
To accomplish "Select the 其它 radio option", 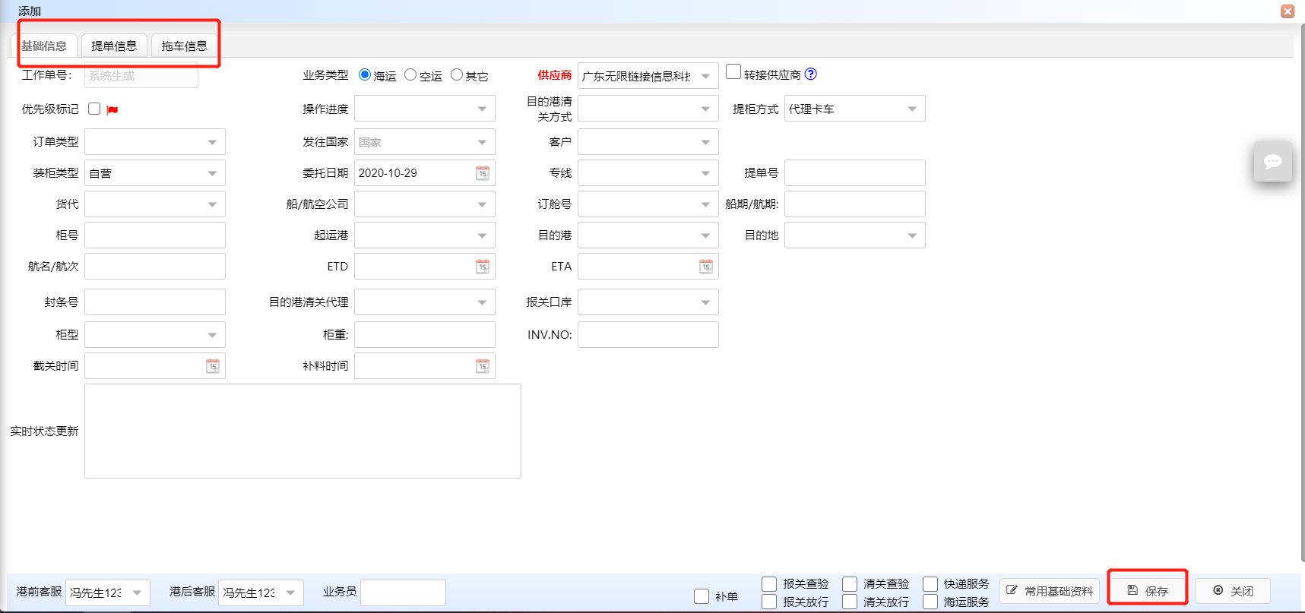I will [x=457, y=74].
